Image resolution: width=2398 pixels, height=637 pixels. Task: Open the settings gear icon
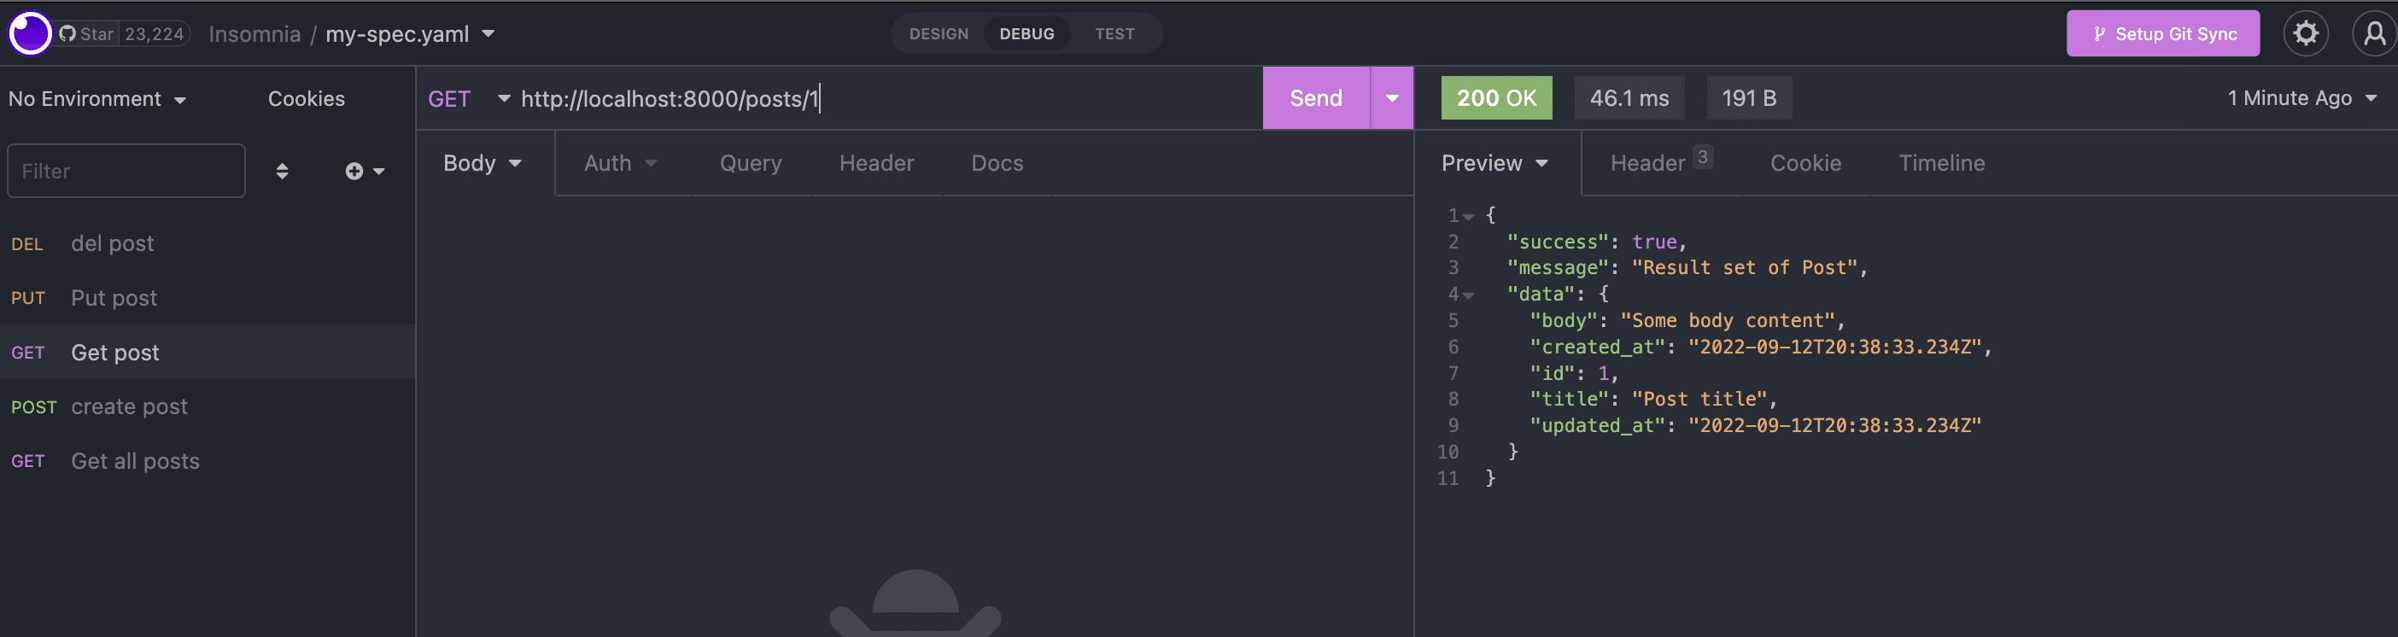tap(2305, 33)
